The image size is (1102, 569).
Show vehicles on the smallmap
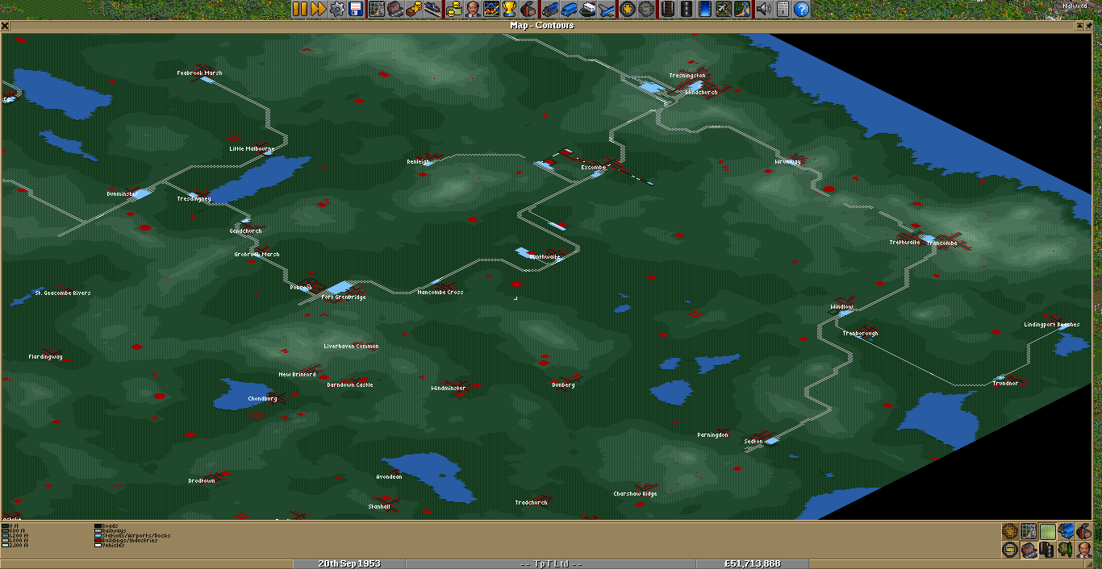pos(1067,531)
